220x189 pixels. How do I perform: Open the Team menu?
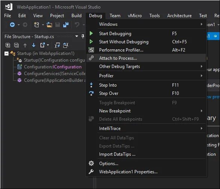point(115,16)
